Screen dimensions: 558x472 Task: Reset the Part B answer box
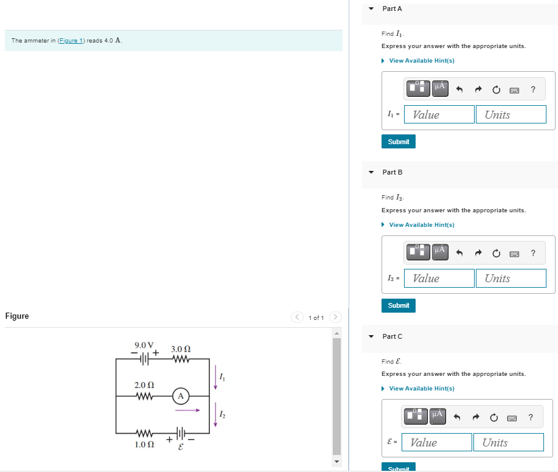496,254
